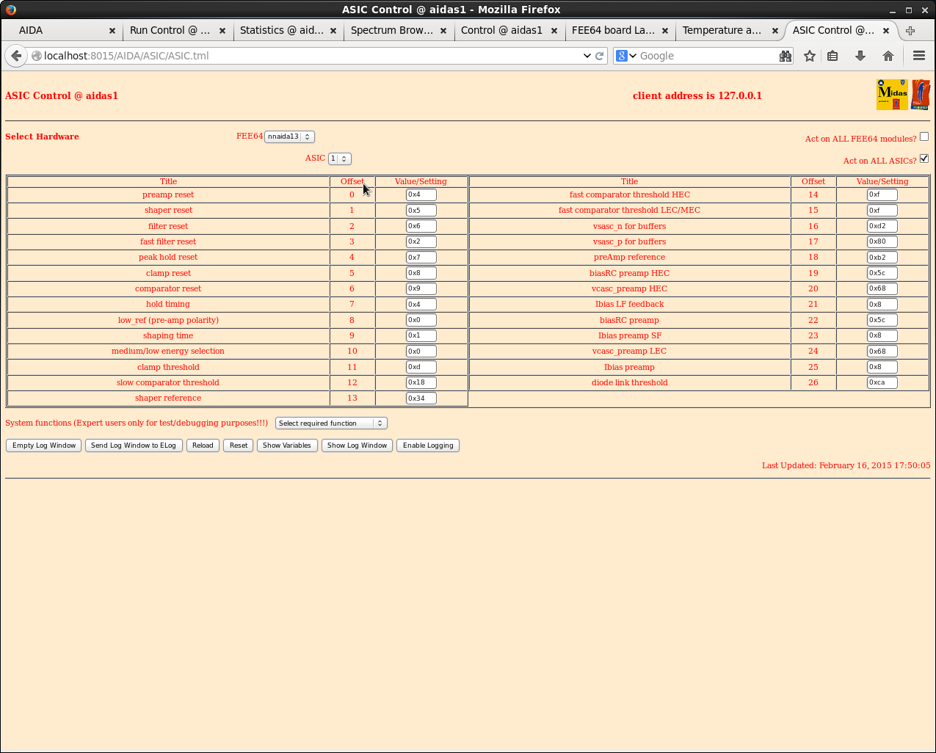This screenshot has width=936, height=753.
Task: Close the Statistics tab
Action: click(333, 31)
